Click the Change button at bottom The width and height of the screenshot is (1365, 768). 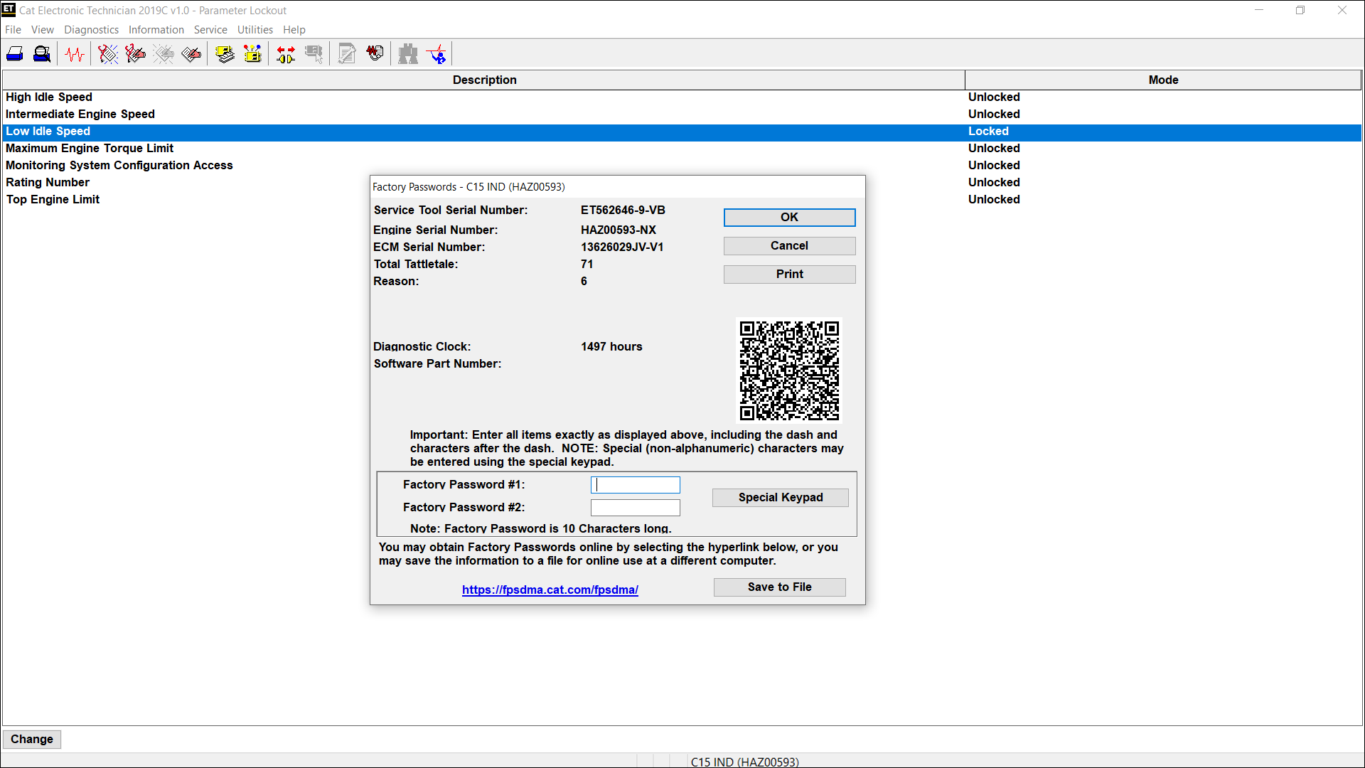click(32, 740)
